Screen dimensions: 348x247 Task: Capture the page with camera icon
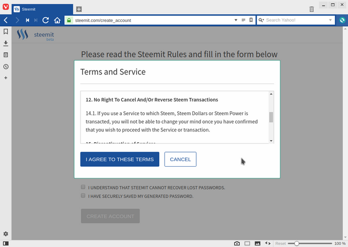(237, 243)
